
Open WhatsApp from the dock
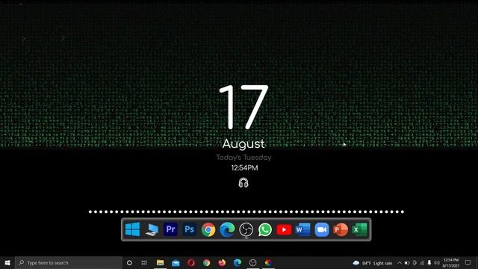[x=265, y=229]
